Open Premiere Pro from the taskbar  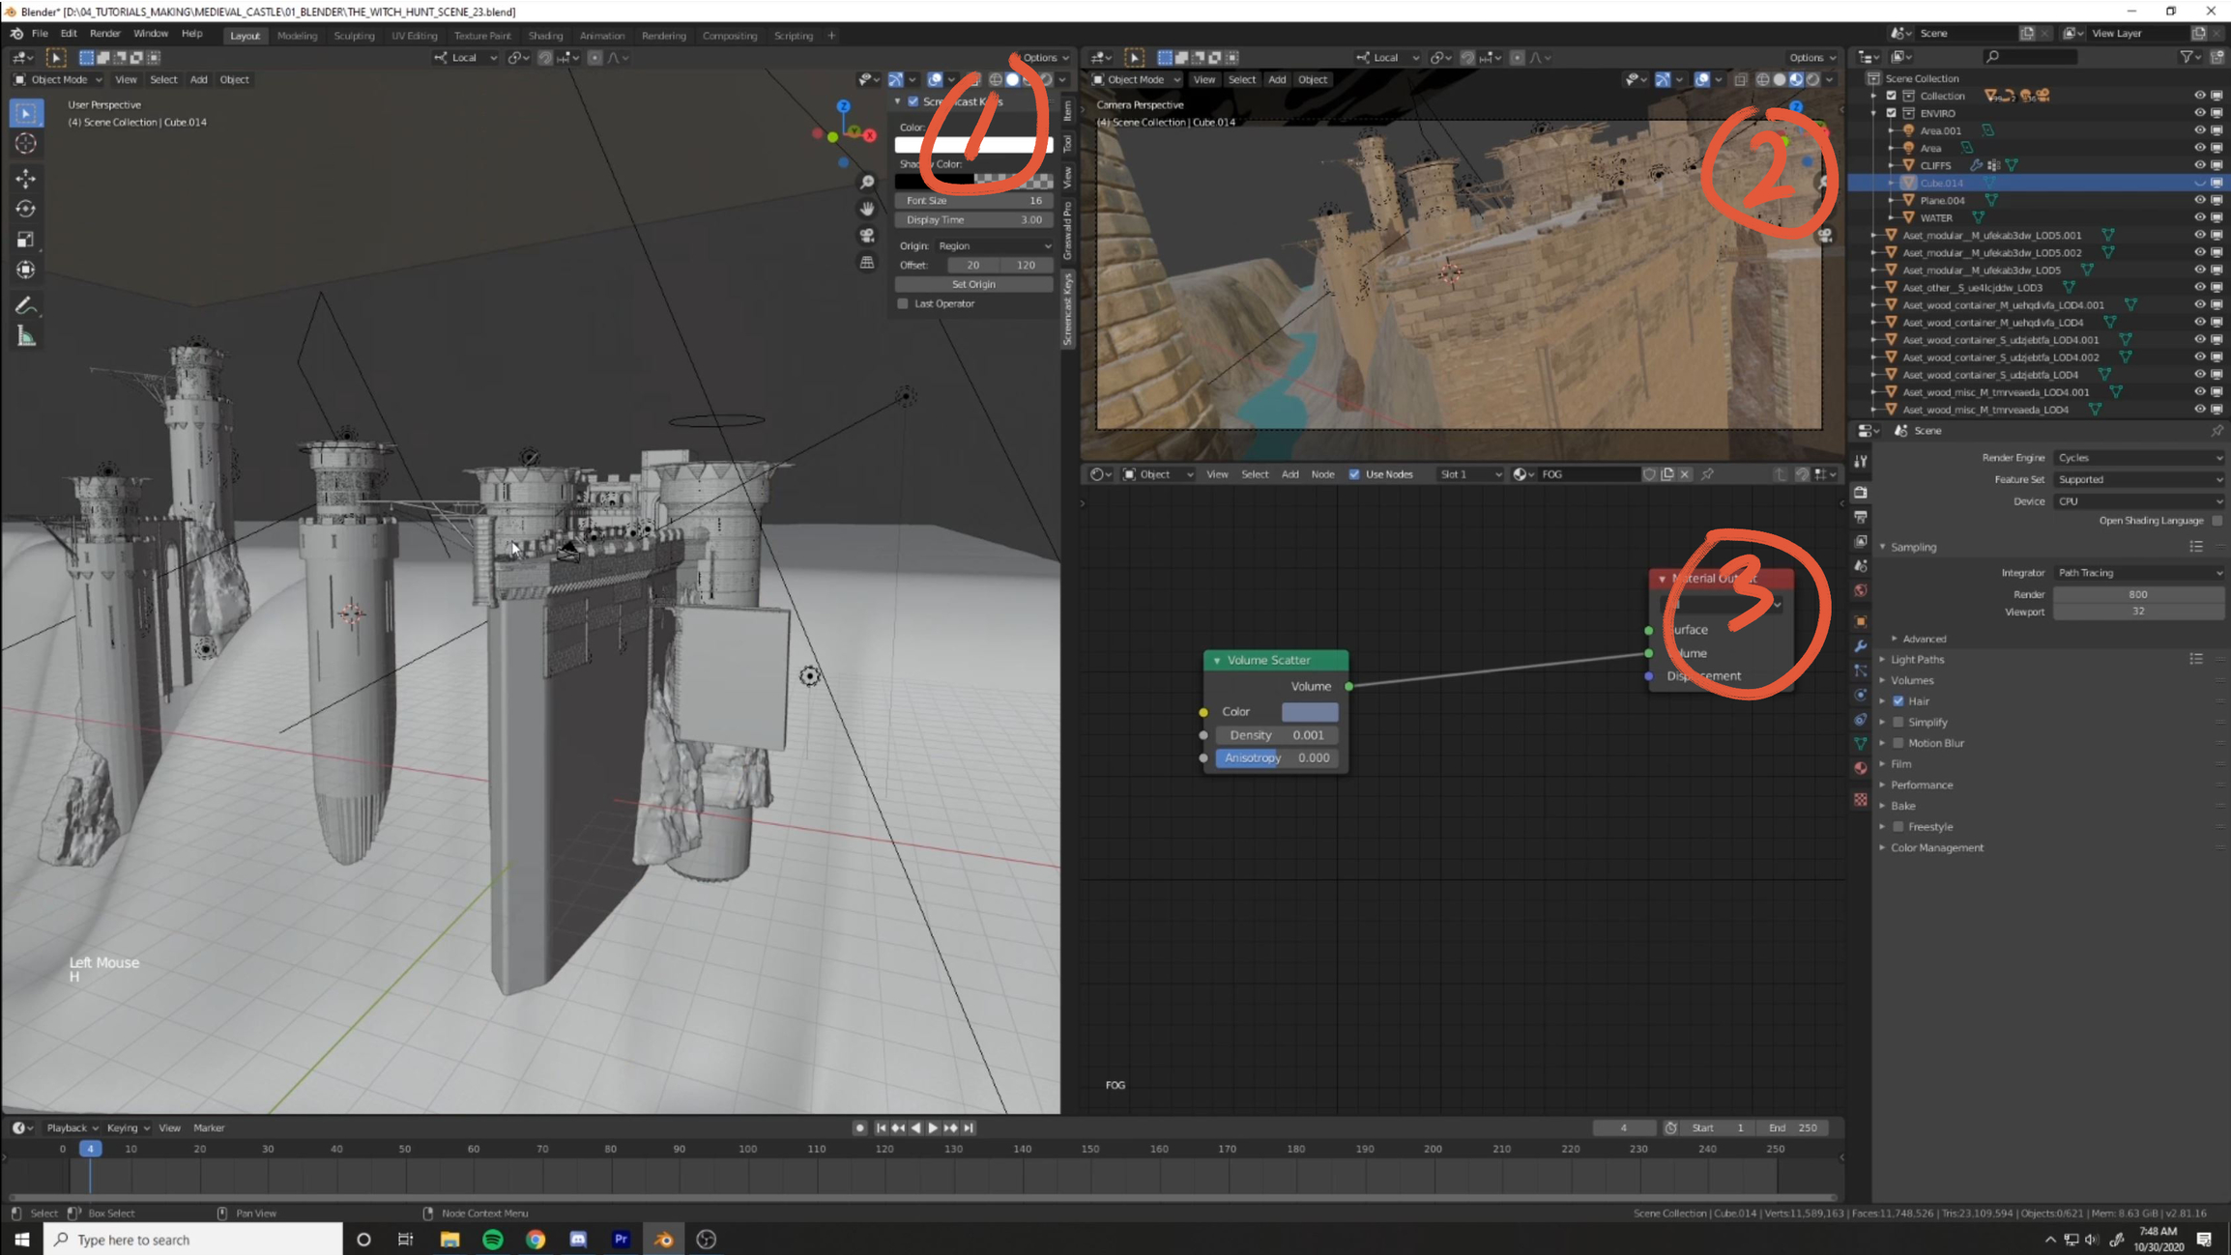coord(621,1240)
